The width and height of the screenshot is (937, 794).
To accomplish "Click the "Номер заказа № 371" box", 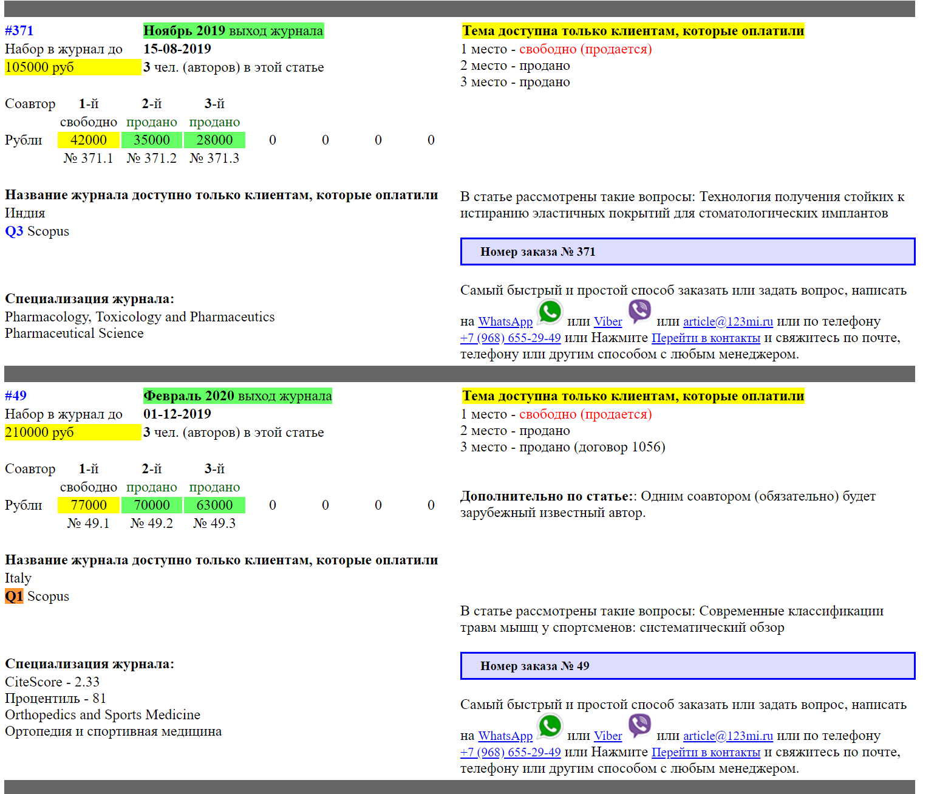I will [687, 252].
